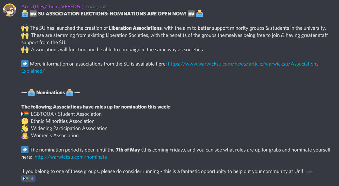Click the raised hands emoji before 'These are stemming'
The width and height of the screenshot is (339, 186).
tap(25, 35)
